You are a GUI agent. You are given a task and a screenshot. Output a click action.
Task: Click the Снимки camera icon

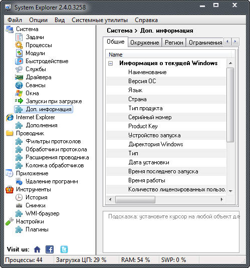(19, 205)
